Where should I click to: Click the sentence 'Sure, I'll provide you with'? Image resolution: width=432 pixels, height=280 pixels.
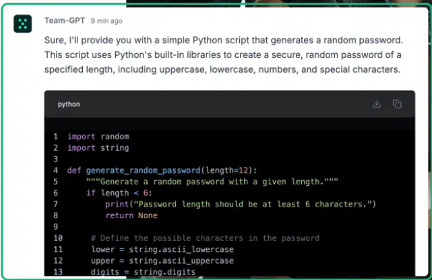tap(224, 40)
